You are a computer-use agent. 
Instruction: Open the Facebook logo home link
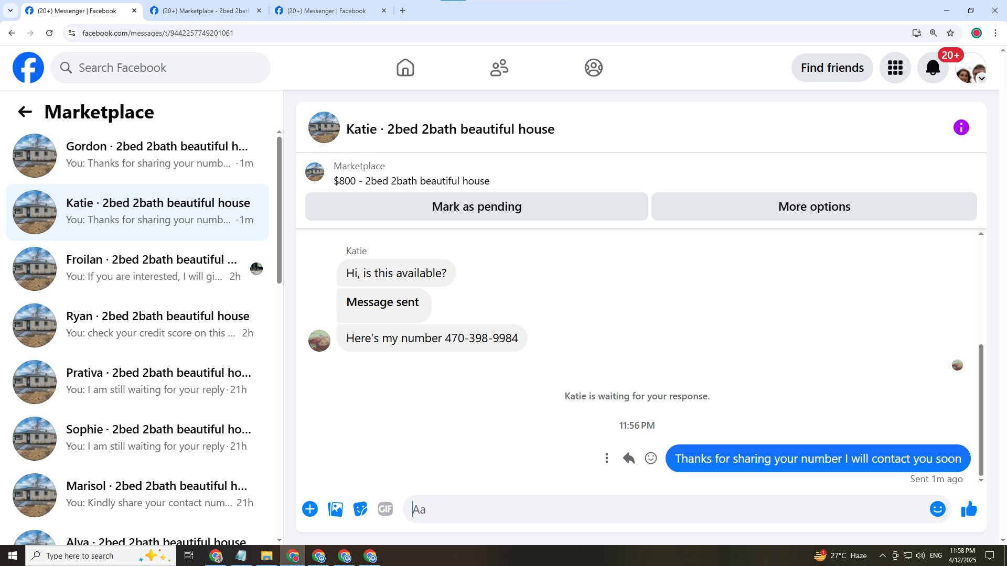click(28, 68)
